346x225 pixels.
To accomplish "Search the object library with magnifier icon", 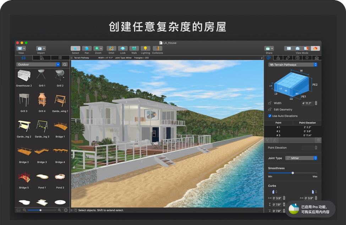I will point(65,64).
